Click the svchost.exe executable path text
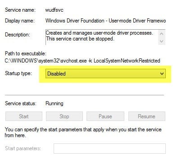This screenshot has height=165, width=173. tap(82, 61)
